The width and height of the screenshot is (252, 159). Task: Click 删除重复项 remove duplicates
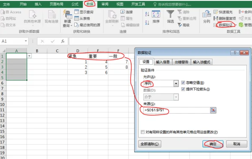pos(225,18)
